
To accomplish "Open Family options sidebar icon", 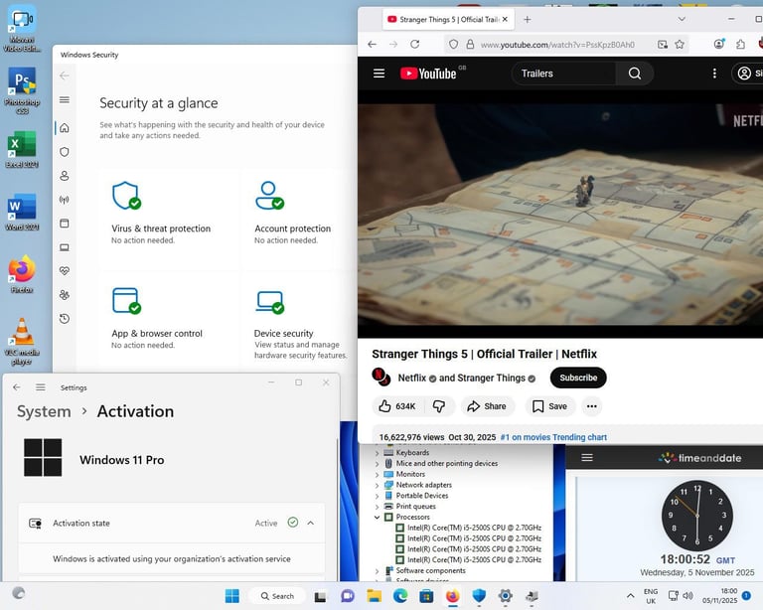I will [65, 295].
